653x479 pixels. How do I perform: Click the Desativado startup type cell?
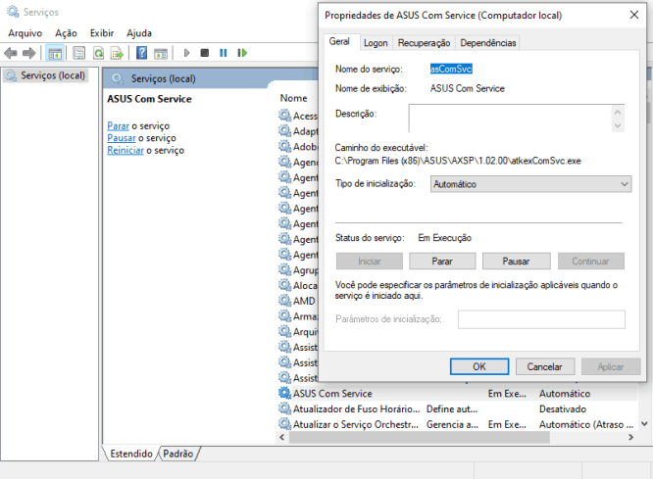(563, 408)
